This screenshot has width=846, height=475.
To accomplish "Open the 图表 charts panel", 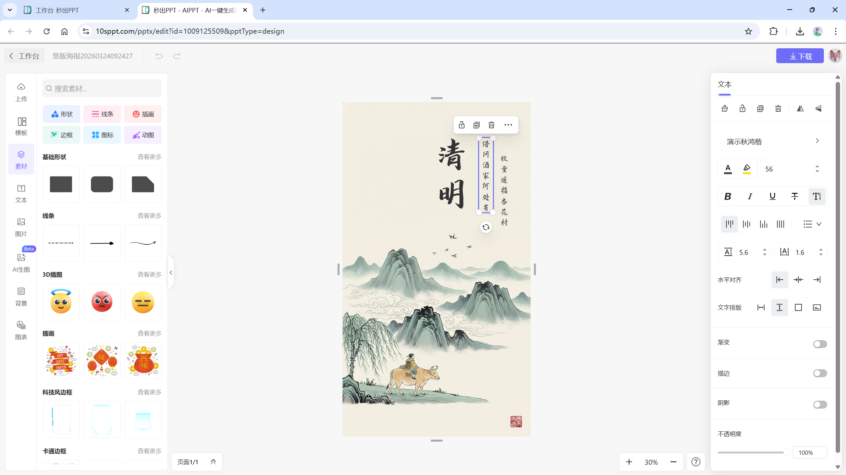I will (21, 331).
